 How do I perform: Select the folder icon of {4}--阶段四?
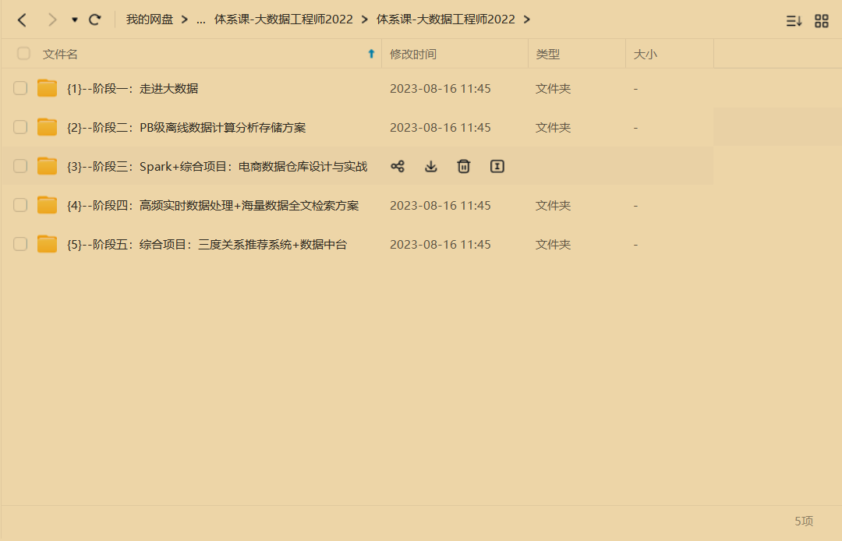pos(48,205)
